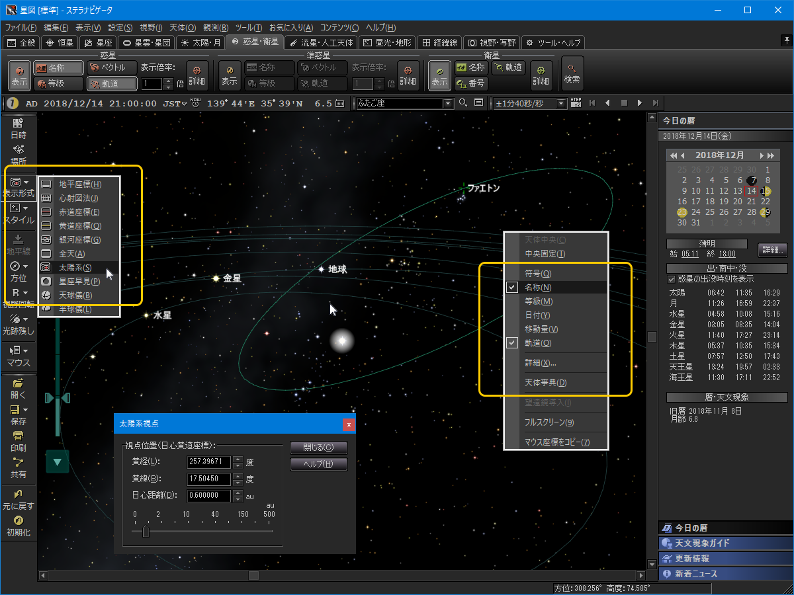Select 黄道座標(Q) from display menu

[79, 226]
